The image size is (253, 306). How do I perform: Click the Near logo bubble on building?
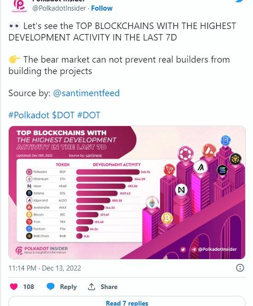pyautogui.click(x=181, y=190)
